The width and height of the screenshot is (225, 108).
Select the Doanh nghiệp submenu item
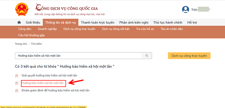point(47,29)
